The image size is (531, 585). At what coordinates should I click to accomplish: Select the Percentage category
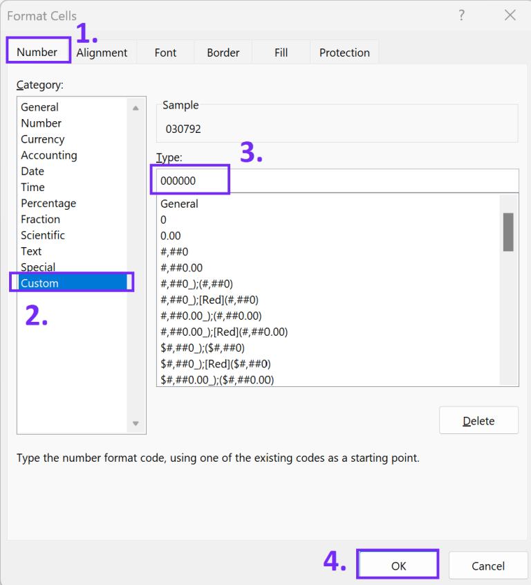(x=48, y=203)
